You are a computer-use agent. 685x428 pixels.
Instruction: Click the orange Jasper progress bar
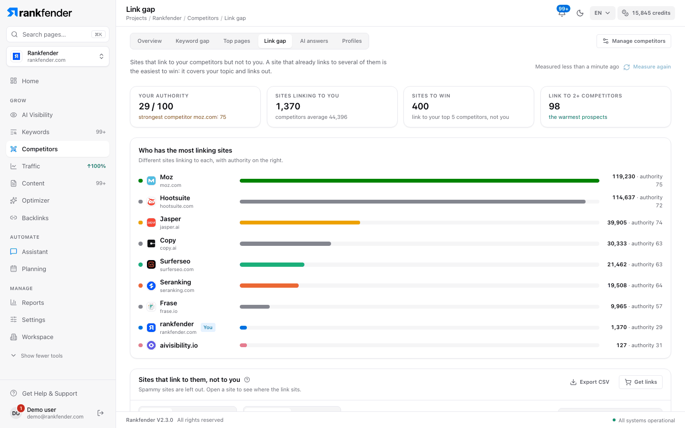point(300,223)
